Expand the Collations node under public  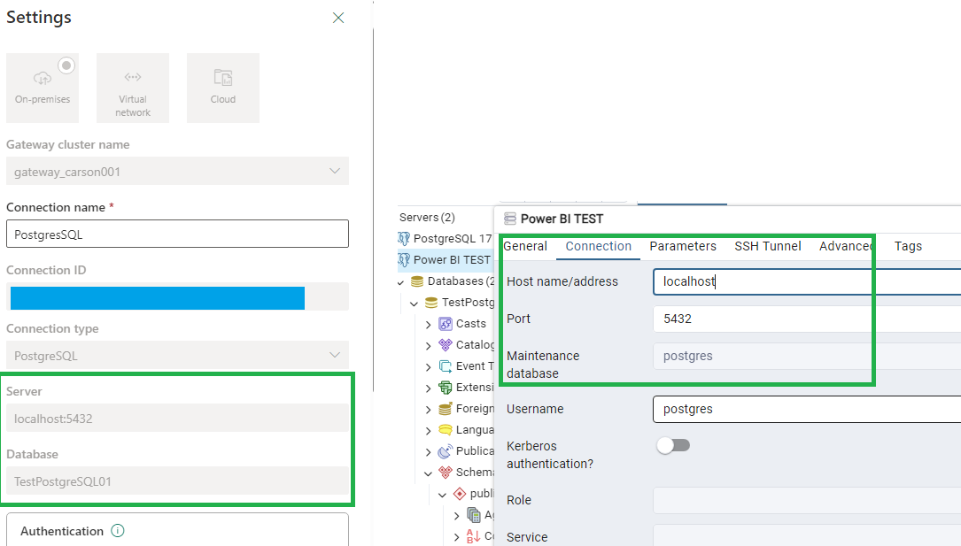[457, 537]
